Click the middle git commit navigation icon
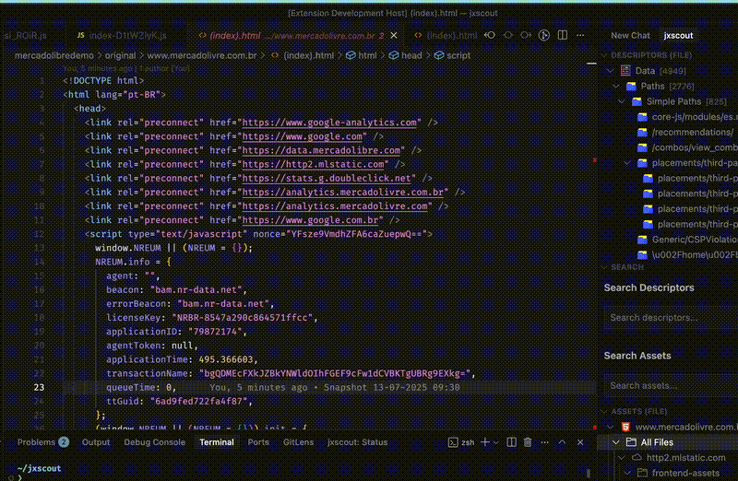The width and height of the screenshot is (738, 481). click(x=508, y=35)
